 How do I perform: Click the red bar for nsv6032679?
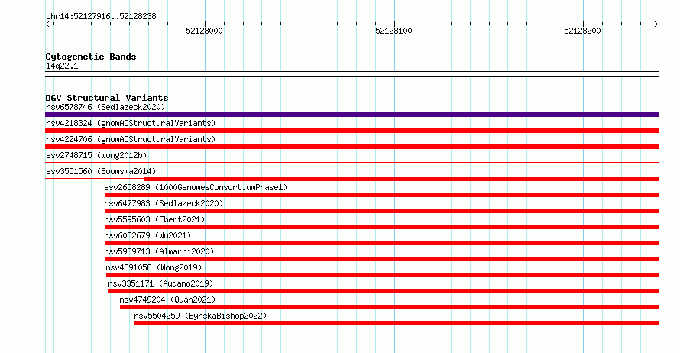pyautogui.click(x=381, y=243)
